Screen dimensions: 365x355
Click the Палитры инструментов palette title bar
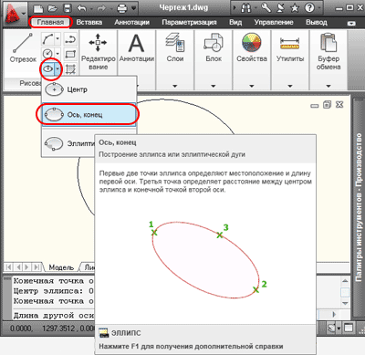click(x=359, y=207)
